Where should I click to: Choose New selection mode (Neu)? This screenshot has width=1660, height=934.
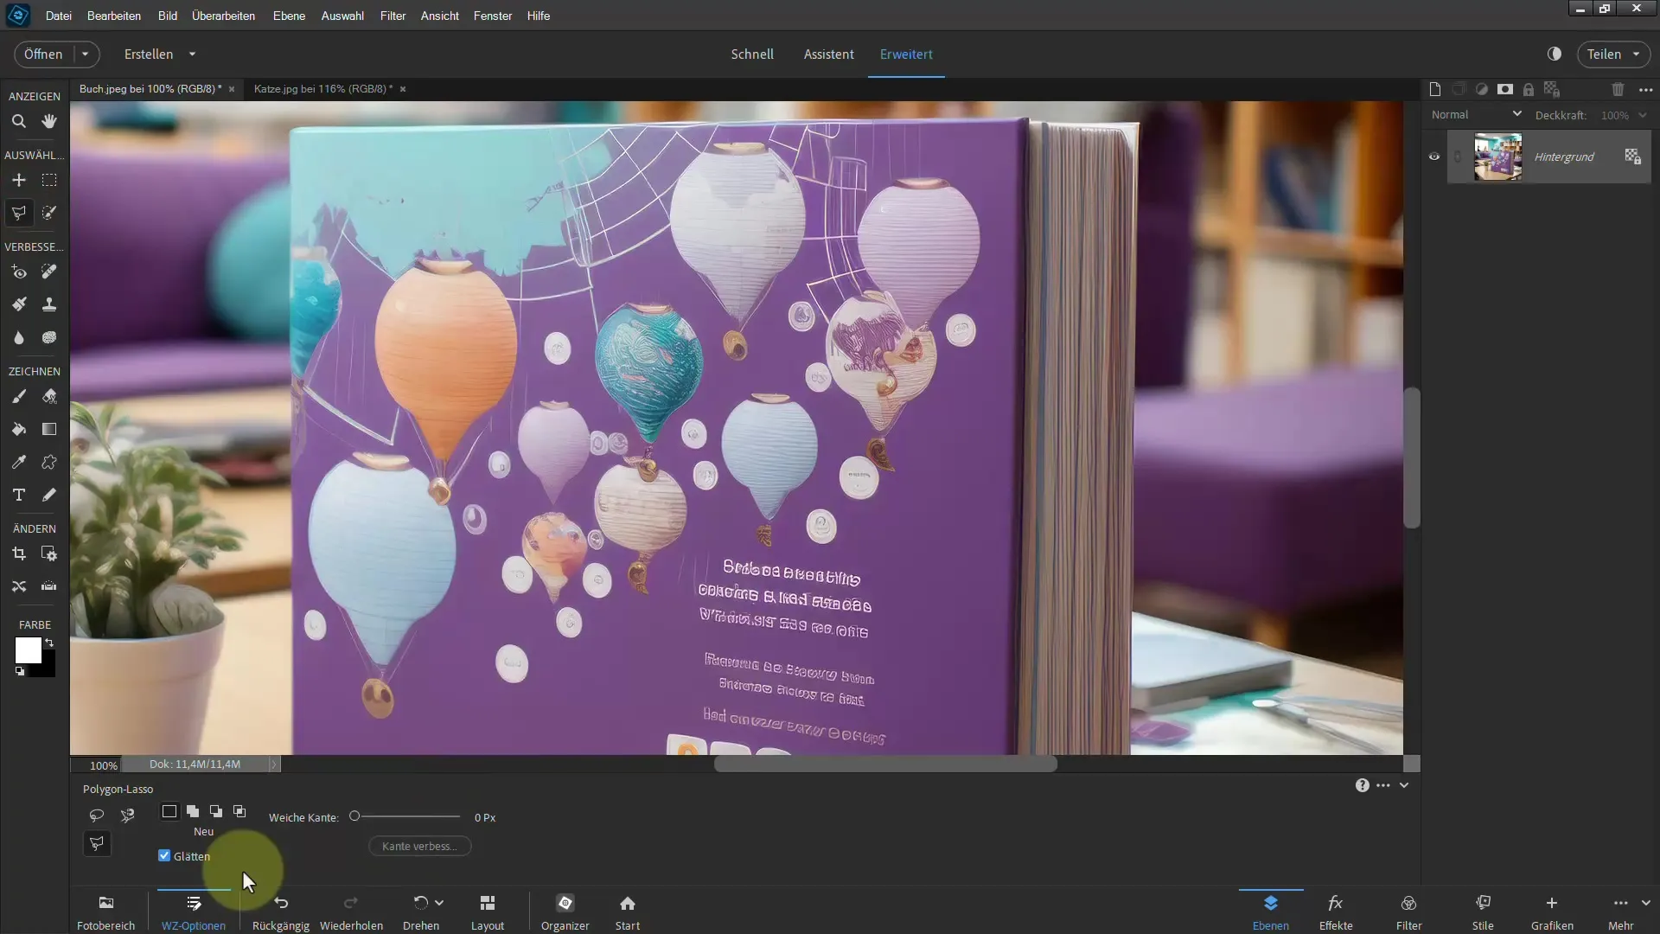pyautogui.click(x=169, y=811)
